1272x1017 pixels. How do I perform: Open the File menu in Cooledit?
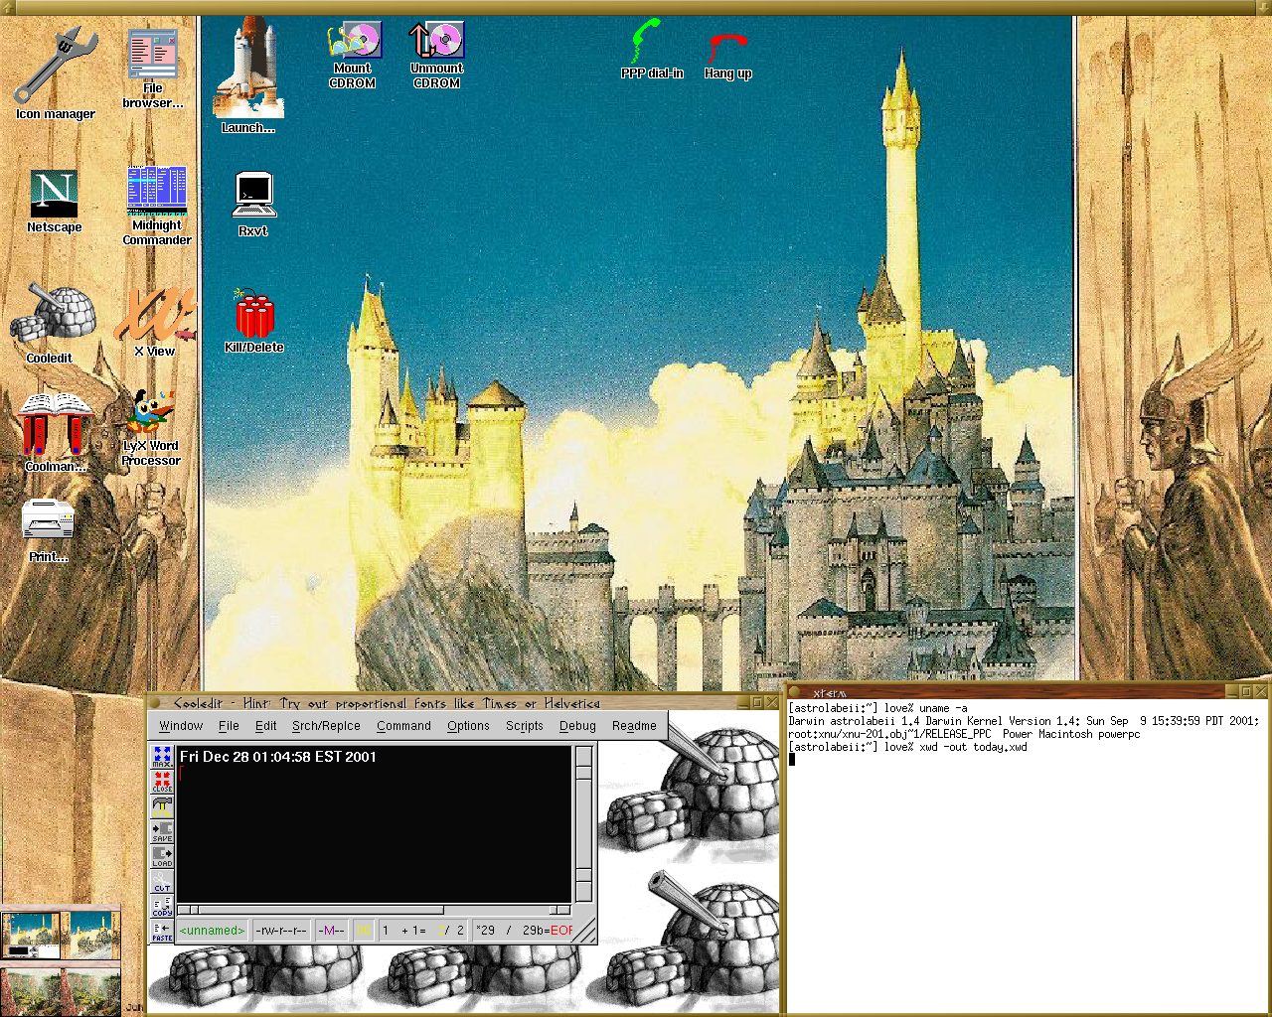[229, 726]
